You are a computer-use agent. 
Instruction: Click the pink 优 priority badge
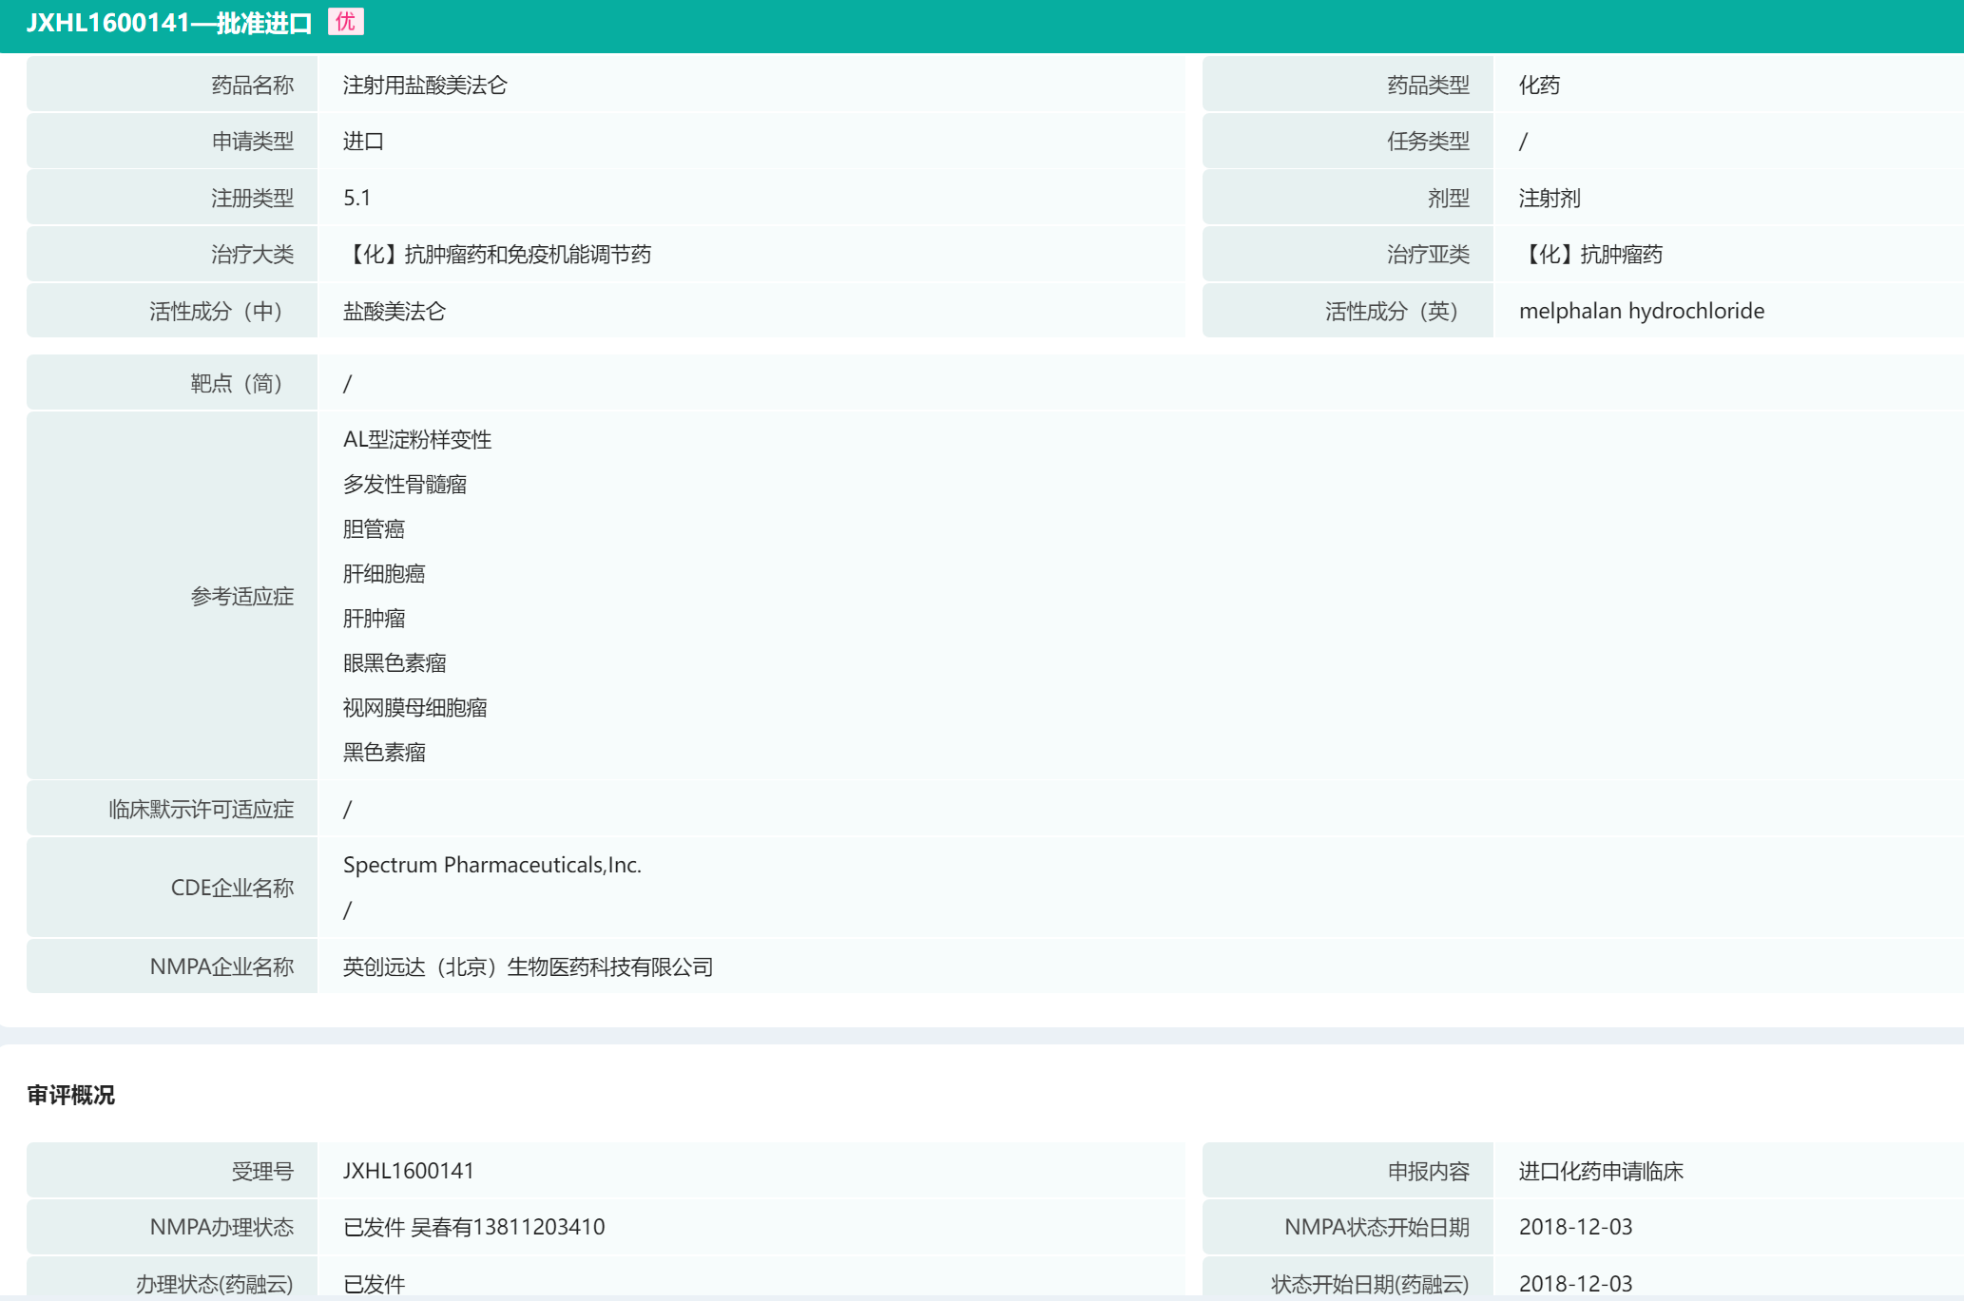click(345, 22)
